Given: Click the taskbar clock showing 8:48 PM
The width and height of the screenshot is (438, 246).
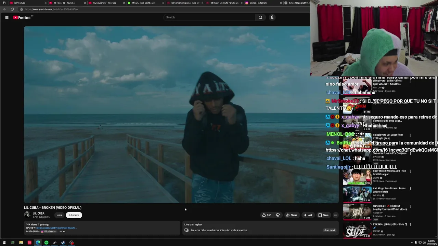Looking at the screenshot, I should pyautogui.click(x=431, y=243).
